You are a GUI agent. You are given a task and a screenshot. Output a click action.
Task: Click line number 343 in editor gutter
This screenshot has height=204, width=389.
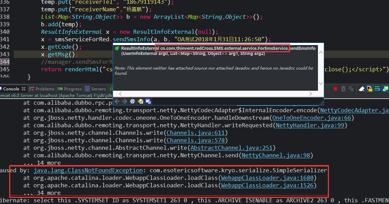(x=5, y=54)
